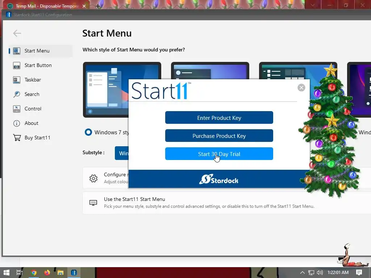Screen dimensions: 371x278
Task: Click Purchase Product Key button
Action: click(219, 136)
